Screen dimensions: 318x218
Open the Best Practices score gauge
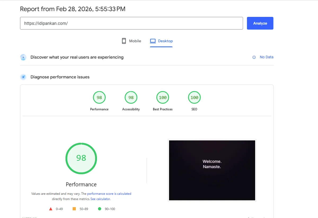(163, 98)
